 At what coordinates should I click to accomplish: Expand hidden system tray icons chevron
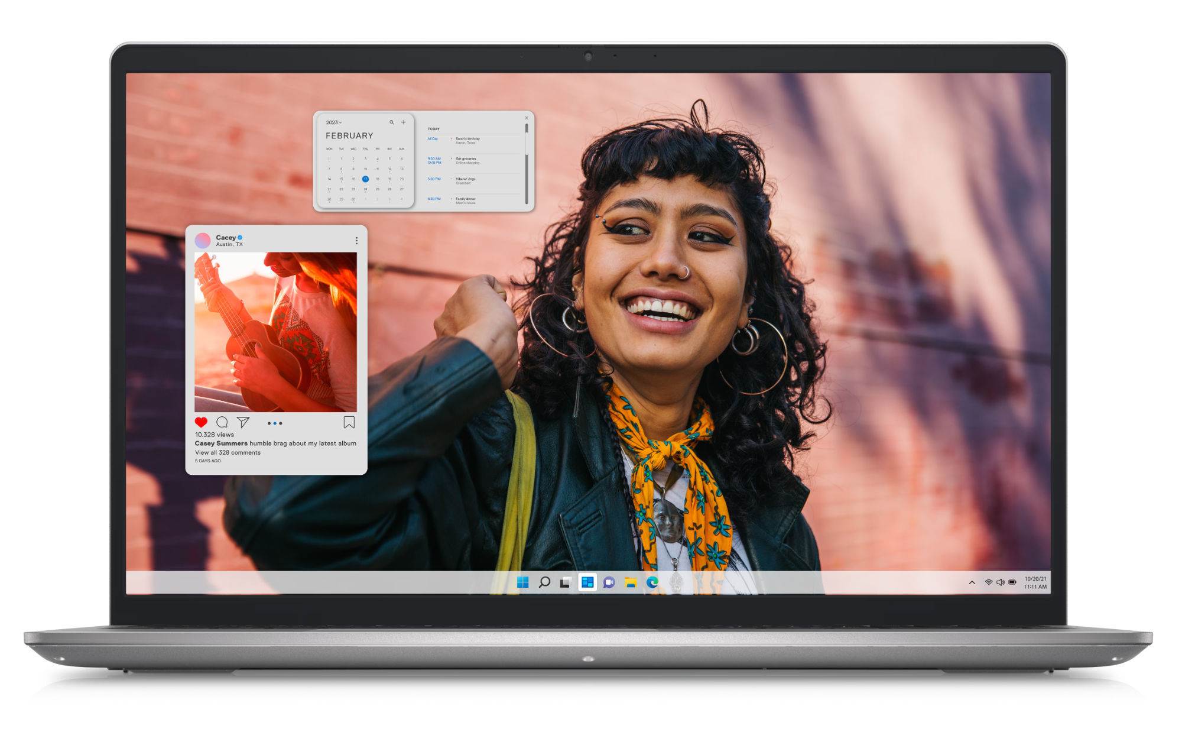(972, 582)
